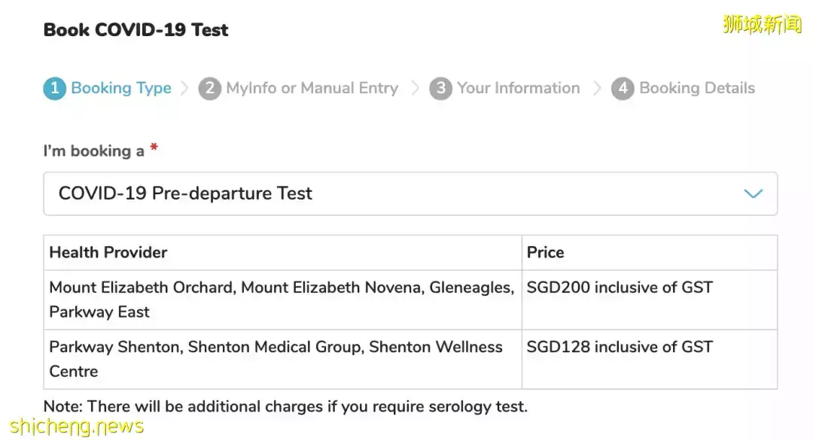Click the chevron after Your Information
Image resolution: width=813 pixels, height=441 pixels.
coord(597,89)
